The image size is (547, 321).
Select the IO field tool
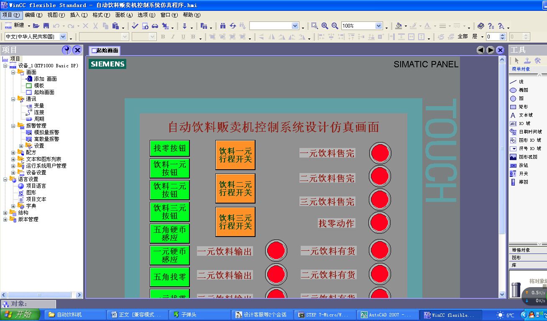click(525, 123)
